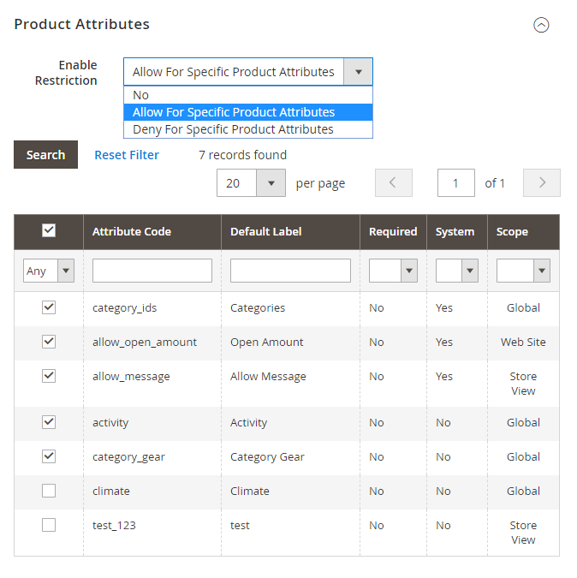Open the Scope column filter dropdown
Viewport: 577px width, 578px height.
pos(522,271)
